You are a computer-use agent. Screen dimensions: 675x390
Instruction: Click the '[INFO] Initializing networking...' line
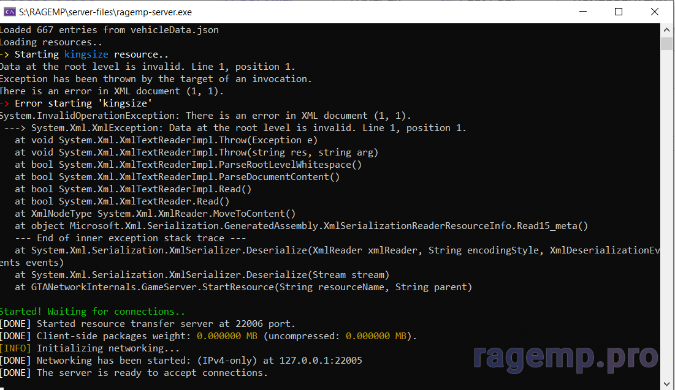tap(90, 348)
